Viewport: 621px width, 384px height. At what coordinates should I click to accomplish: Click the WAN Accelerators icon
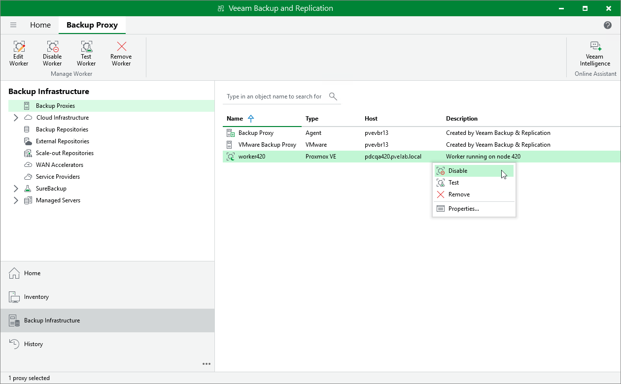[28, 165]
